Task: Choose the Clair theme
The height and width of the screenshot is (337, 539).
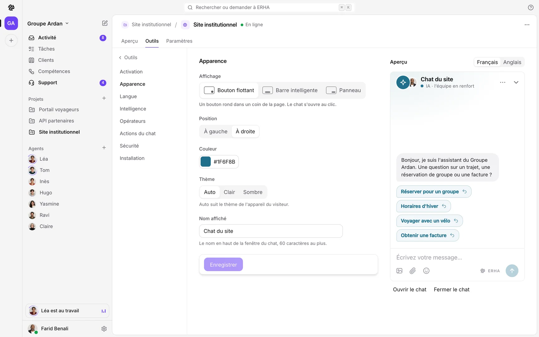Action: [x=229, y=192]
